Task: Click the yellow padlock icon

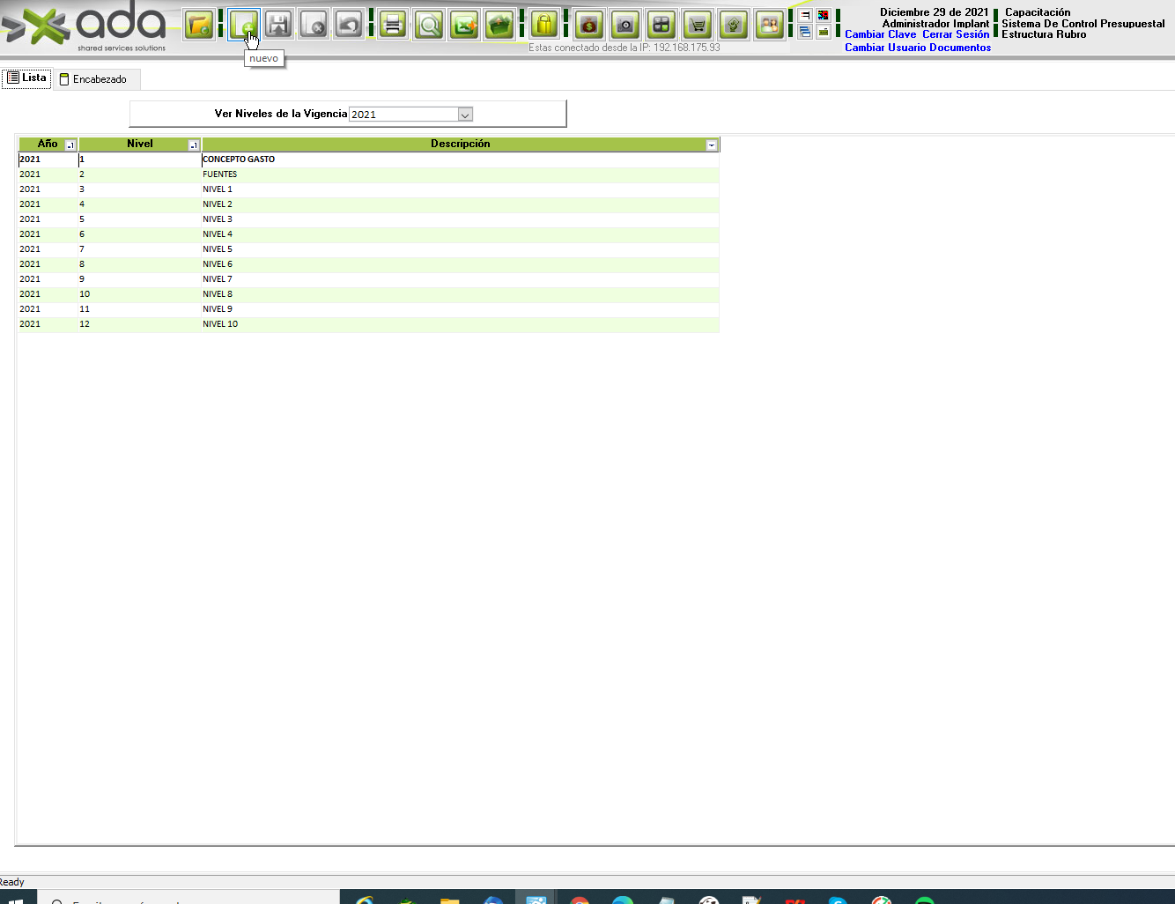Action: point(544,25)
